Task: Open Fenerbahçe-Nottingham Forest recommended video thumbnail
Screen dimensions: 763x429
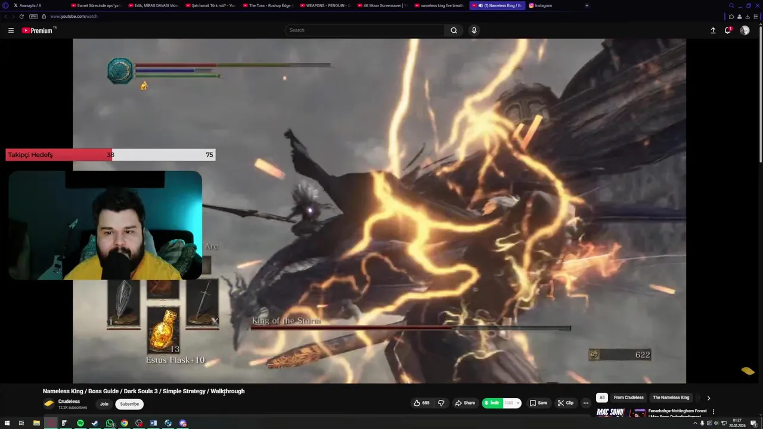Action: coord(621,412)
